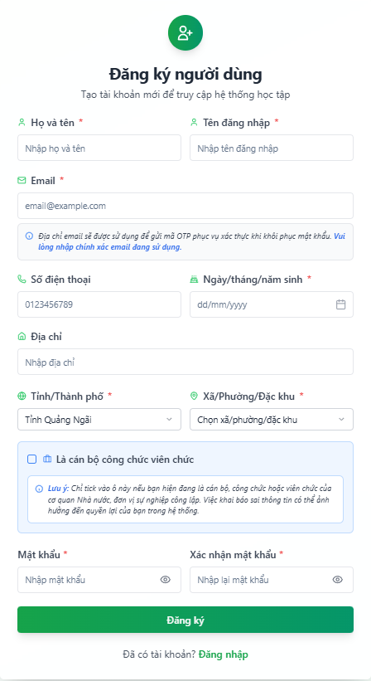
Task: Click the globe icon beside Tỉnh/Thành phố
Action: coord(22,396)
